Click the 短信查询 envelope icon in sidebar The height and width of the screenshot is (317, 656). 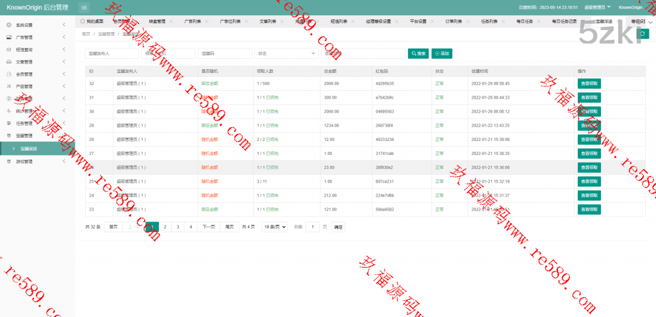8,49
